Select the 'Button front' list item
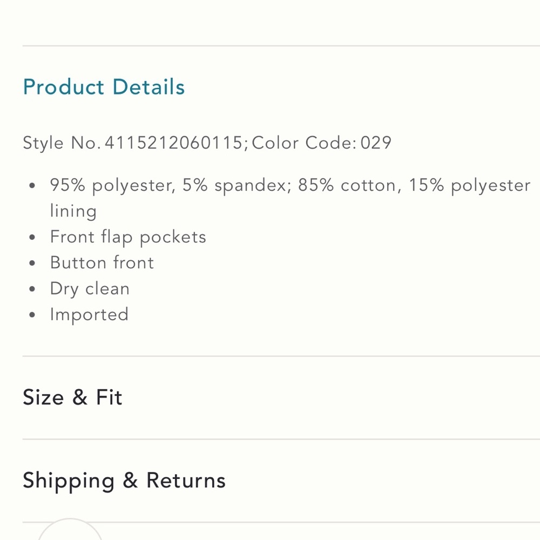This screenshot has height=540, width=540. 102,263
